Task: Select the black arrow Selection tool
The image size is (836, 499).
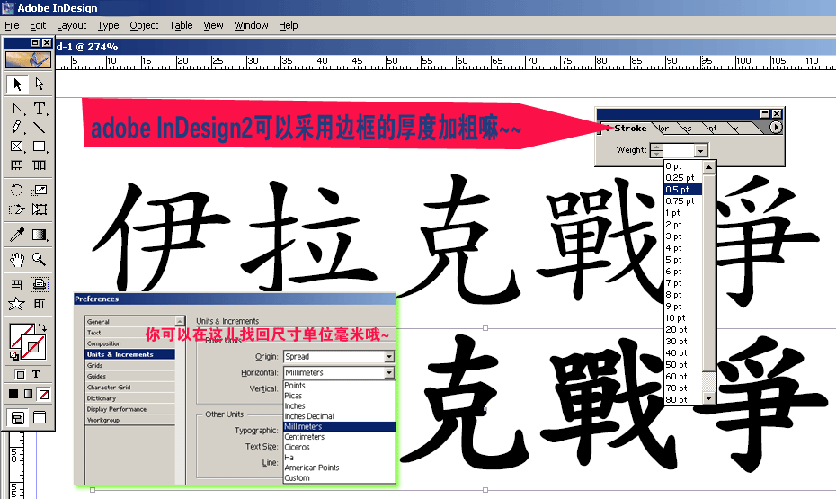Action: point(17,85)
